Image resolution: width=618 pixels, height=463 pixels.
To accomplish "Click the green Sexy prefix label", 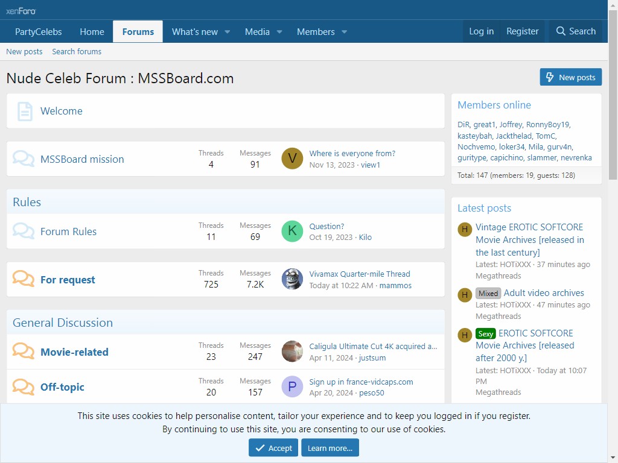I will [x=486, y=333].
